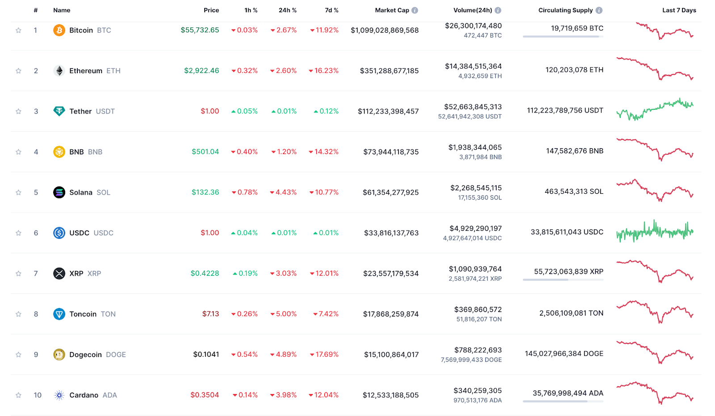Sort table by Name column
Screen dimensions: 715x416
tap(62, 10)
